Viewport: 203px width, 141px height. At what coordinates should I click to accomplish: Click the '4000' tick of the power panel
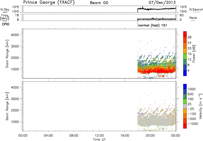15,35
